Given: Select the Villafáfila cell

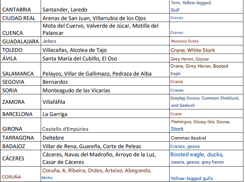Looking at the screenshot, I should [54, 102].
